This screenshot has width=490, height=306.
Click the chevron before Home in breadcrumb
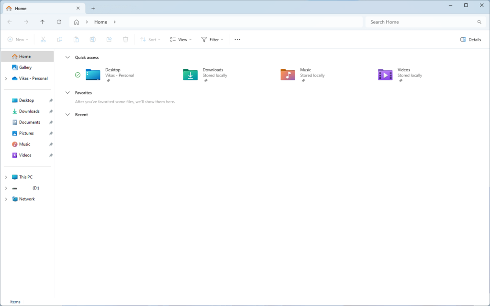(x=87, y=22)
